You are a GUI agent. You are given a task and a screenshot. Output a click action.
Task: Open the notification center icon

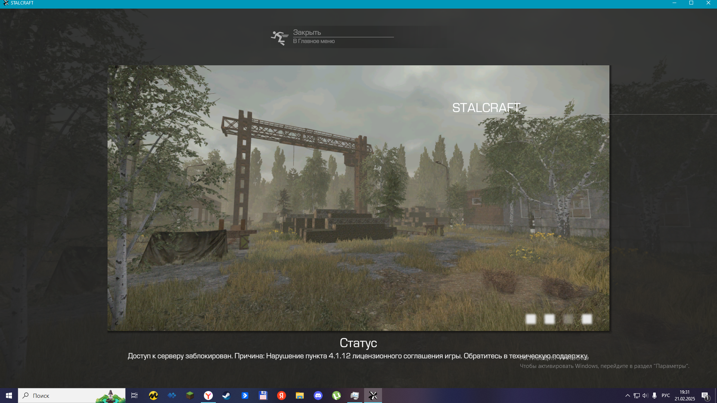[705, 396]
